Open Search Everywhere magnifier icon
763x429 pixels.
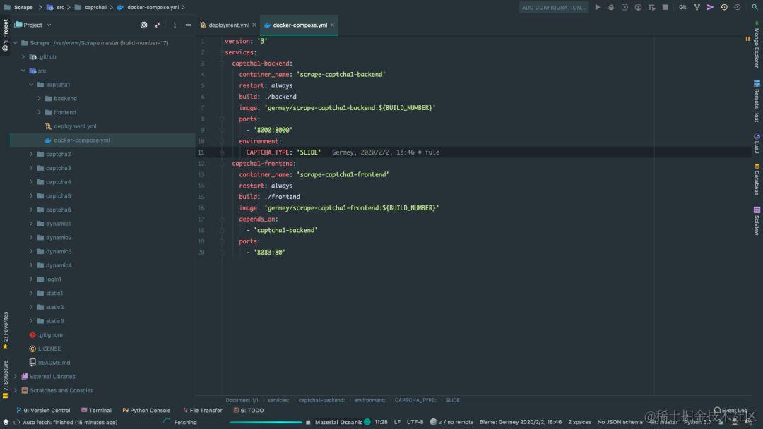point(755,7)
